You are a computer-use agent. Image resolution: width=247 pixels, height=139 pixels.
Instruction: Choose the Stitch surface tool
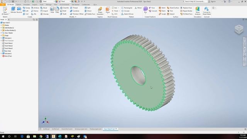point(162,8)
